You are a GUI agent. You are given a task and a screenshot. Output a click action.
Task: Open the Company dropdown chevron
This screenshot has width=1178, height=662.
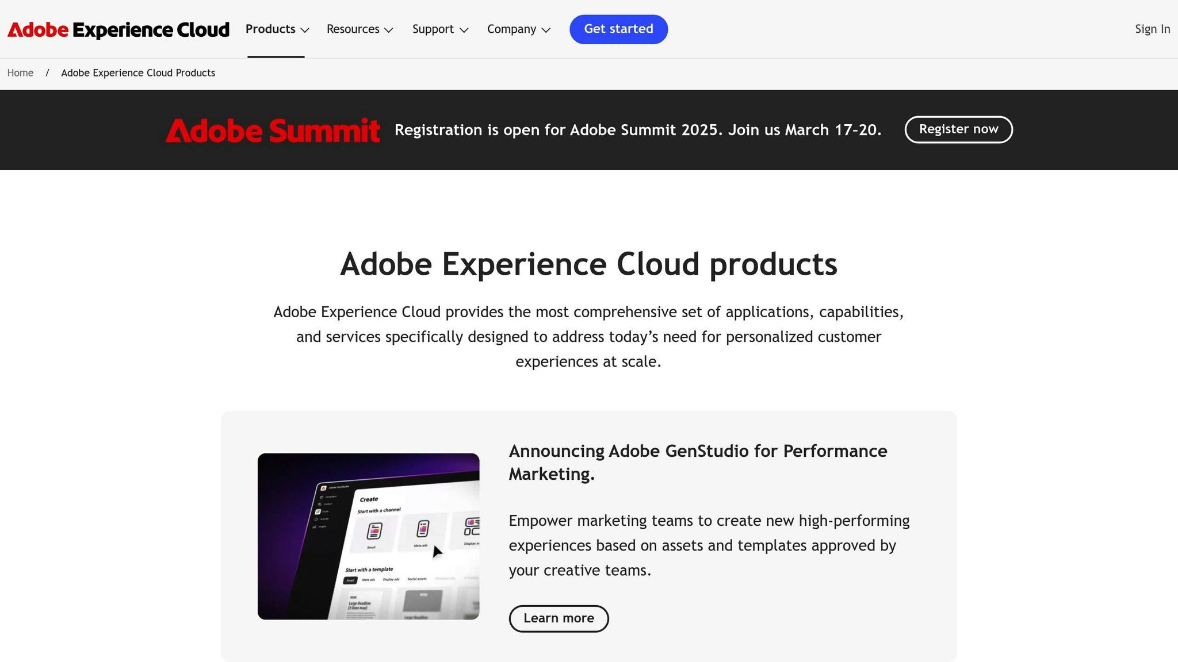click(546, 30)
